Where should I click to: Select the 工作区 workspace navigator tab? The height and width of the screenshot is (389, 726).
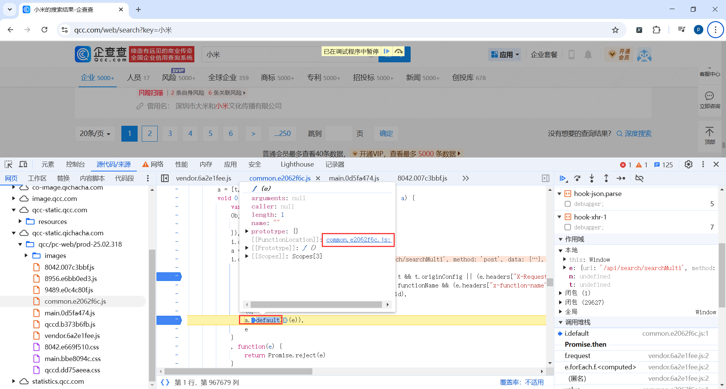tap(37, 178)
